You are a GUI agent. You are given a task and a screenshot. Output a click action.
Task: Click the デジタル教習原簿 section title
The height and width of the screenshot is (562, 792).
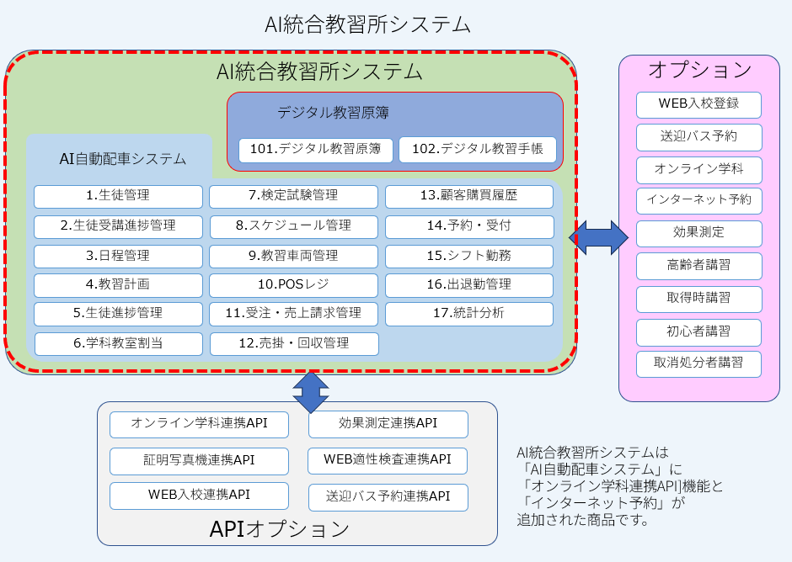(333, 113)
